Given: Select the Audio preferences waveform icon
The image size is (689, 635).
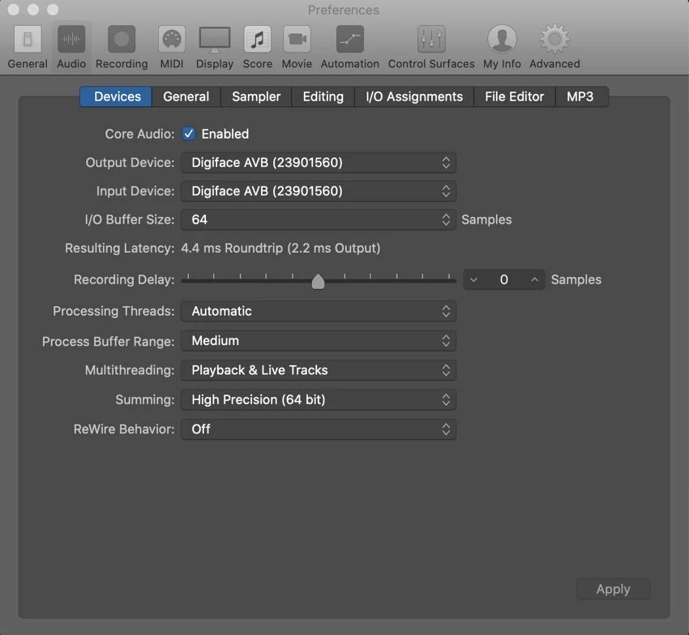Looking at the screenshot, I should (x=71, y=40).
